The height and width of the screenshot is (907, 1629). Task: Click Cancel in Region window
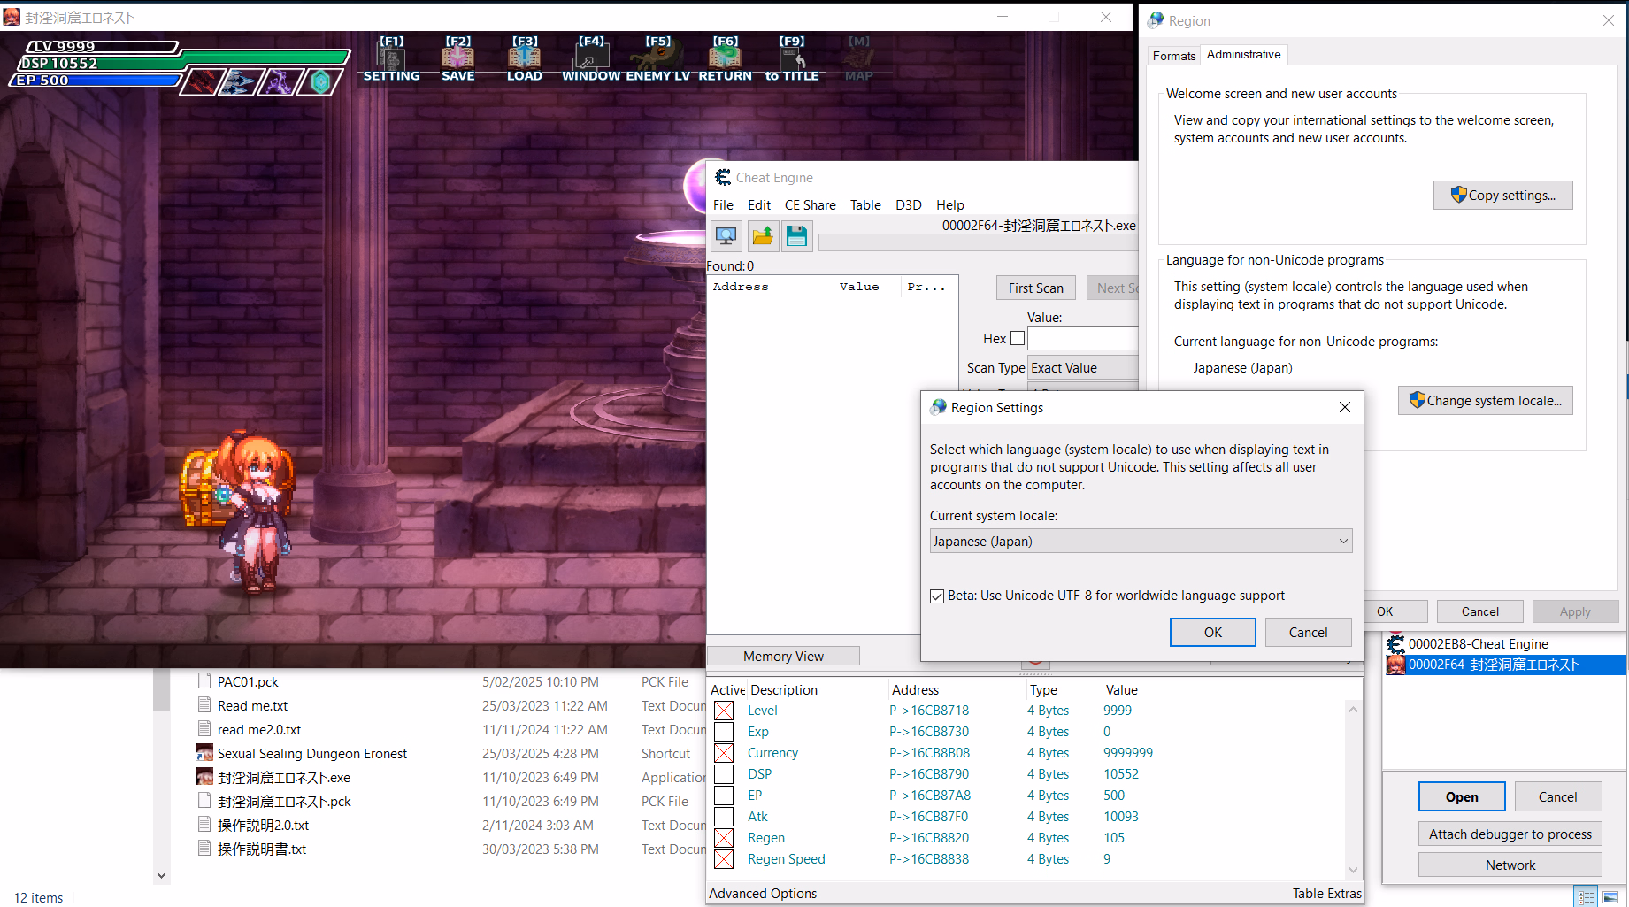coord(1479,611)
